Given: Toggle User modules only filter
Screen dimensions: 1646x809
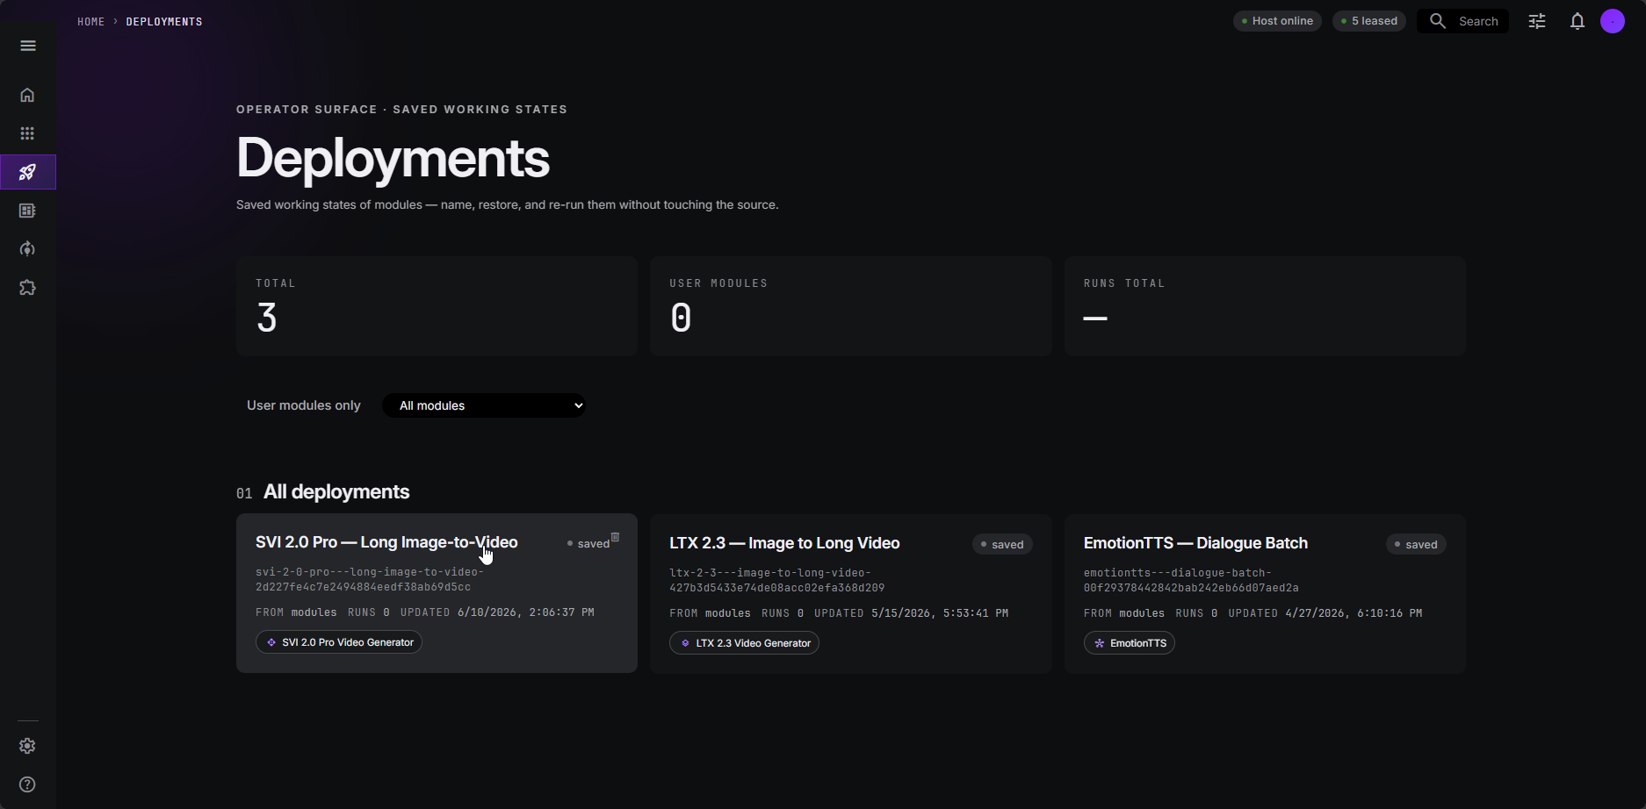Looking at the screenshot, I should 304,405.
